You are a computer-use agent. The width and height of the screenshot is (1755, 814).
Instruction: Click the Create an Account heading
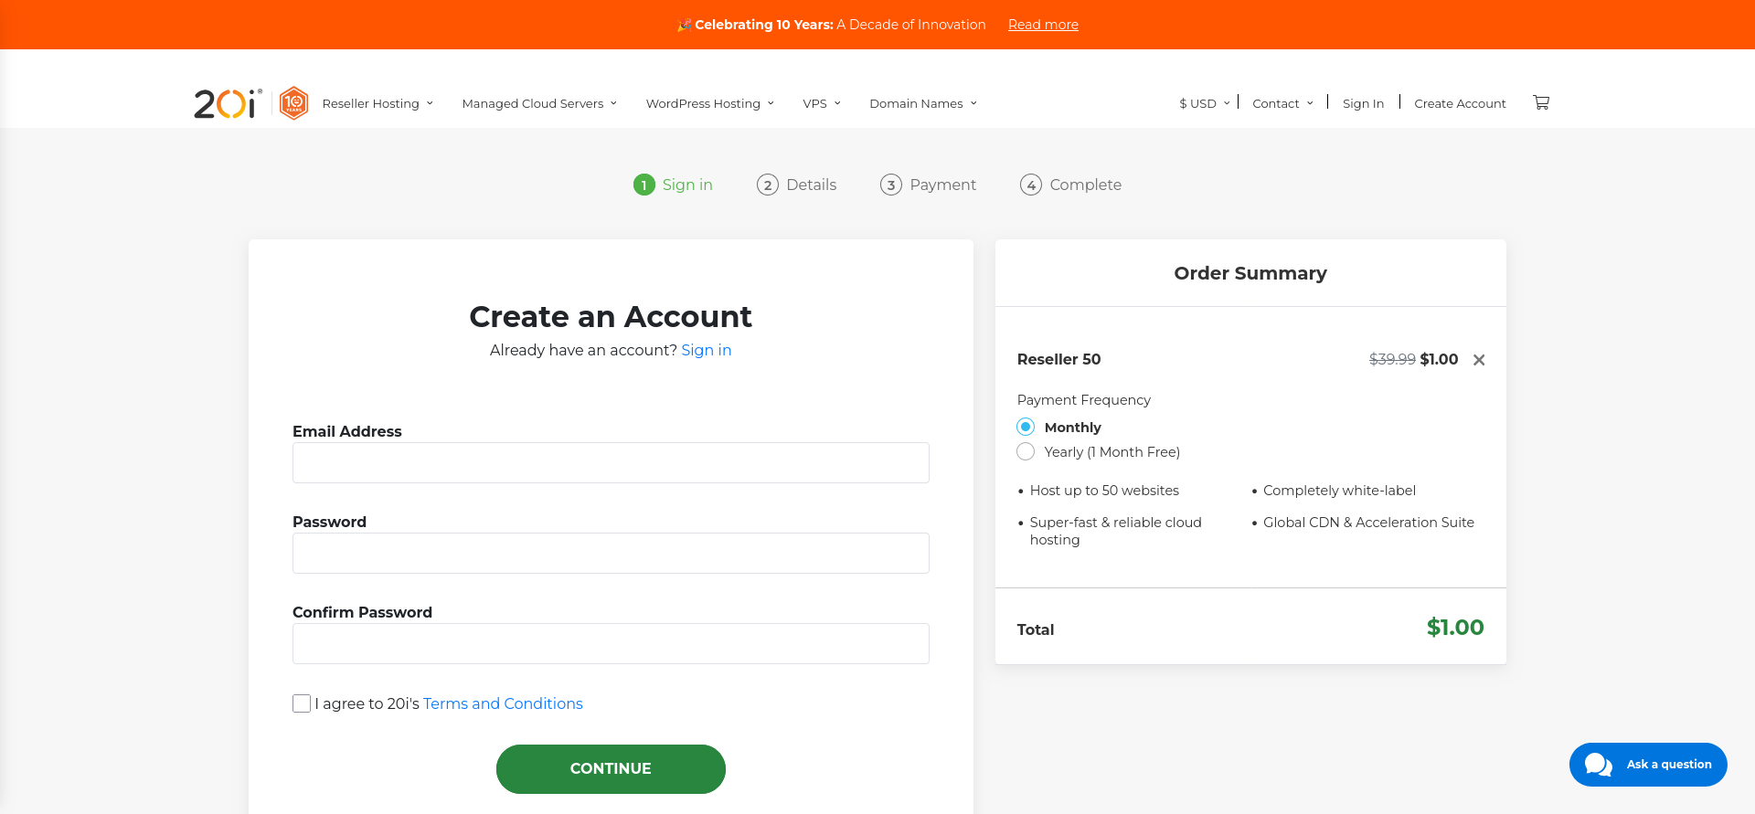(611, 316)
